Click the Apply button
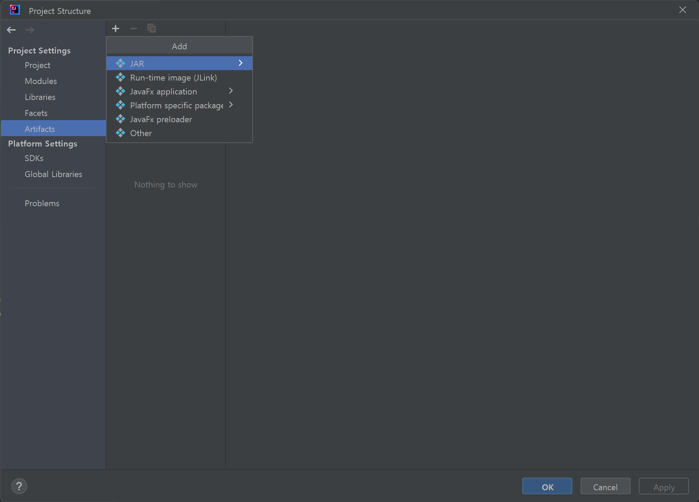This screenshot has width=699, height=502. pyautogui.click(x=664, y=487)
